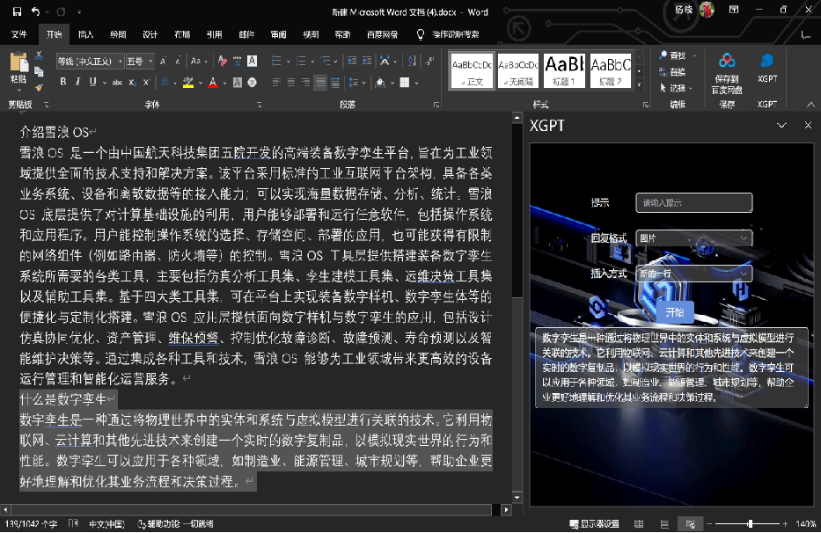Click the 查找 find button

point(673,55)
